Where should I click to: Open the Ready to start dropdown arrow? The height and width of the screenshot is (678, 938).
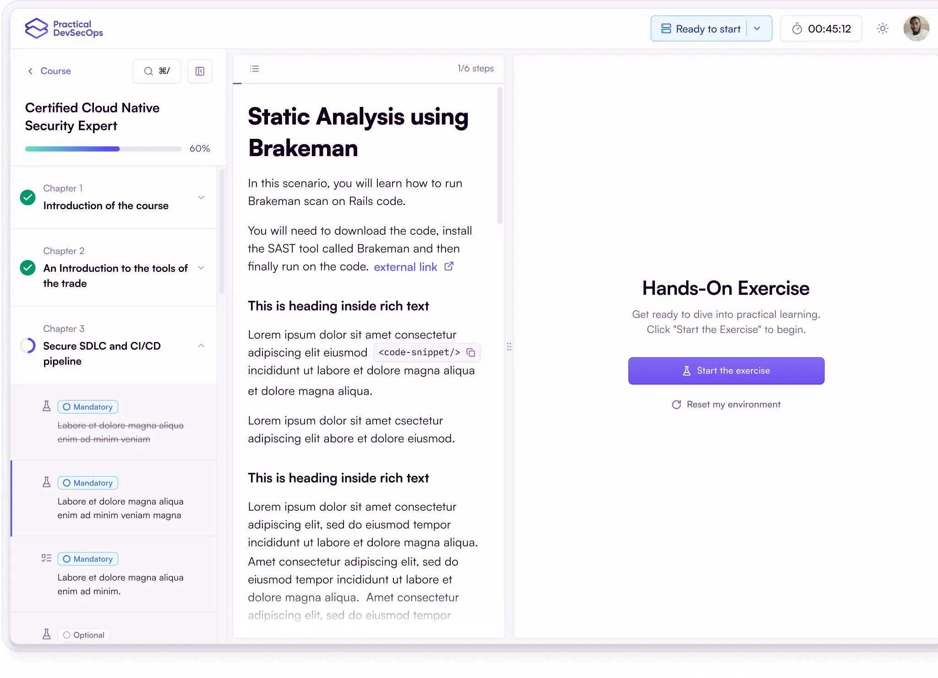[x=757, y=29]
